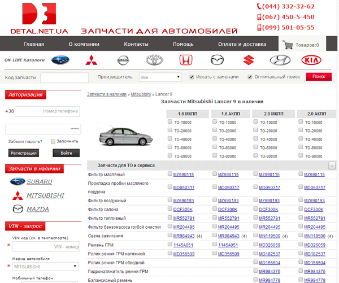Toggle 'Искать с заменами' checkbox
The height and width of the screenshot is (283, 339).
point(192,77)
